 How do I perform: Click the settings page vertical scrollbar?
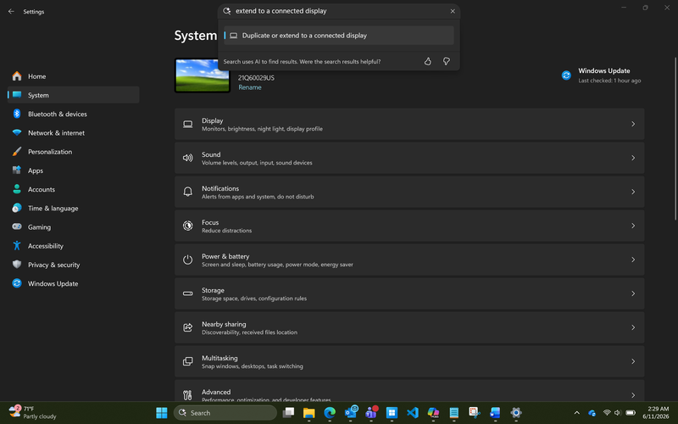[x=675, y=138]
